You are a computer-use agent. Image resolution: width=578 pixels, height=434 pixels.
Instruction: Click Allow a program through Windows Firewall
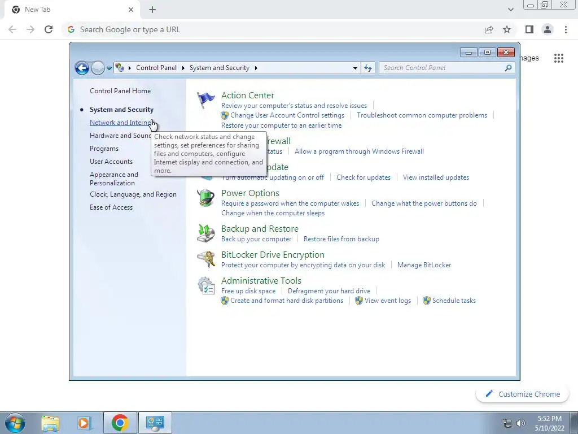click(359, 151)
